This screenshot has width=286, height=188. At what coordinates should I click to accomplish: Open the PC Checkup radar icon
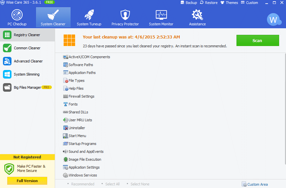(x=17, y=15)
